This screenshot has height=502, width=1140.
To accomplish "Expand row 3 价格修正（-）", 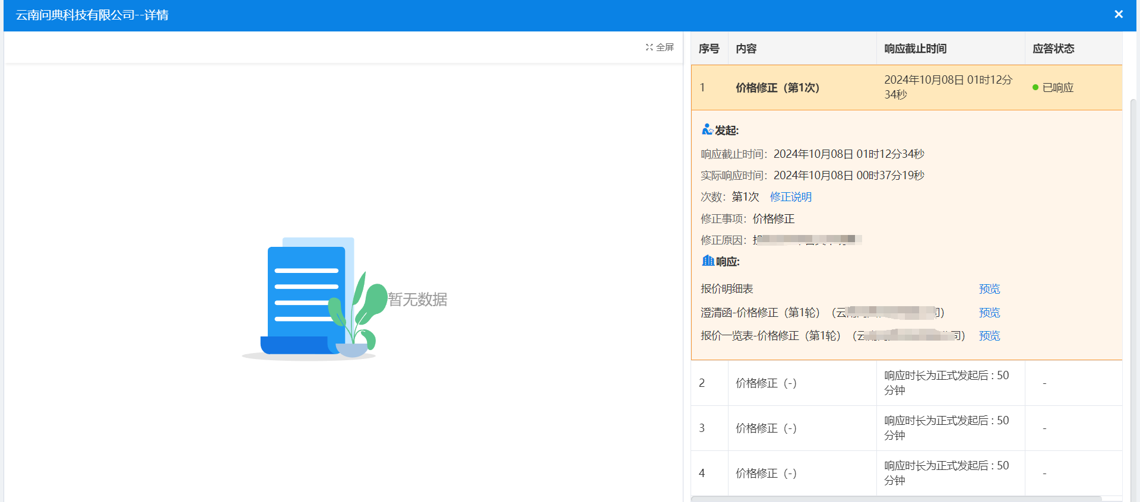I will pos(907,428).
